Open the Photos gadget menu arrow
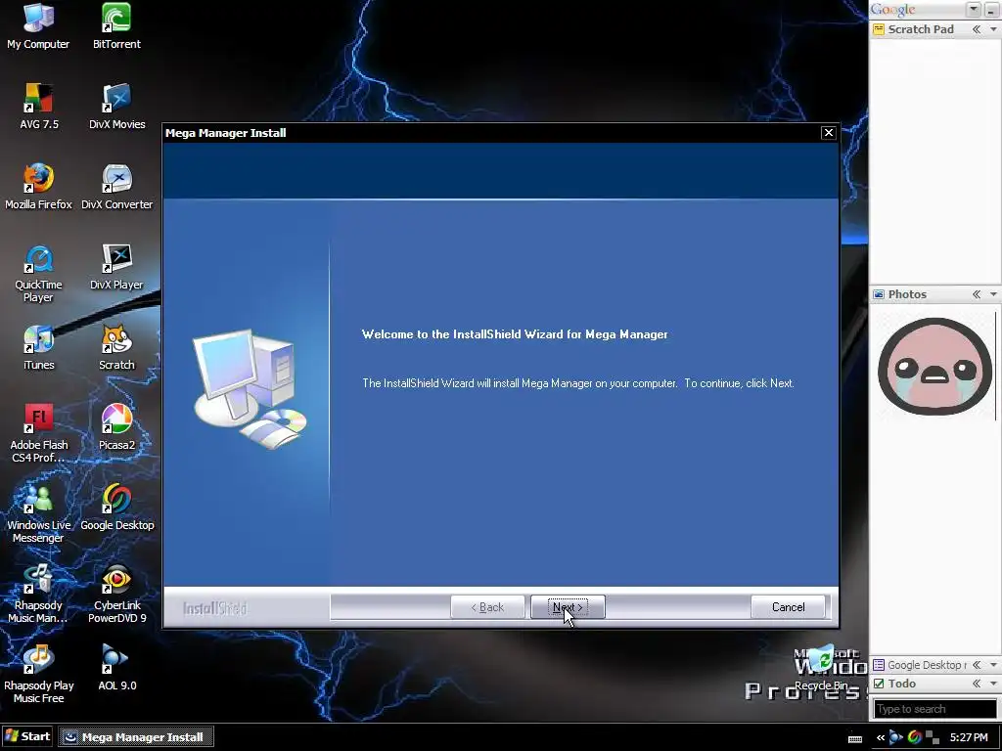The image size is (1002, 751). (x=993, y=294)
